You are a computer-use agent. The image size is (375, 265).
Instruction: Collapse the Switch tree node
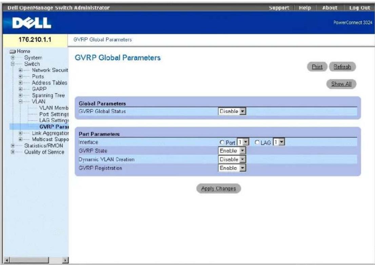pos(13,64)
